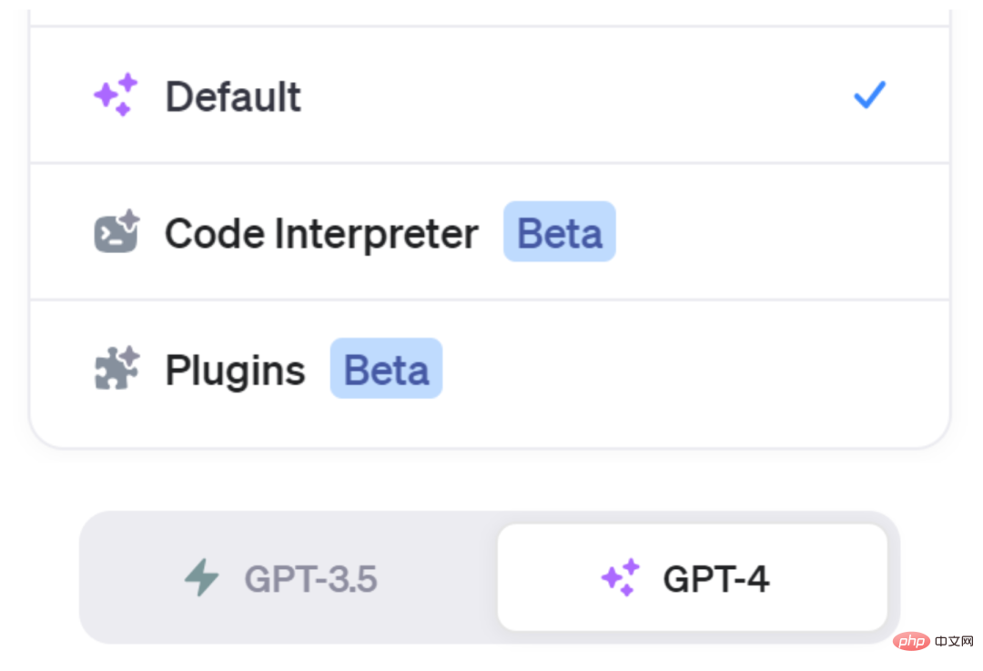Switch to the GPT-4 model

pos(692,578)
